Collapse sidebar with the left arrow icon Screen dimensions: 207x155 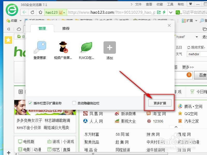[9, 29]
